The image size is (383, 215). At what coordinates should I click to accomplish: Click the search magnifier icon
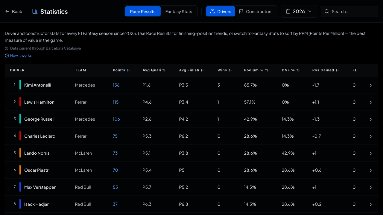(327, 12)
